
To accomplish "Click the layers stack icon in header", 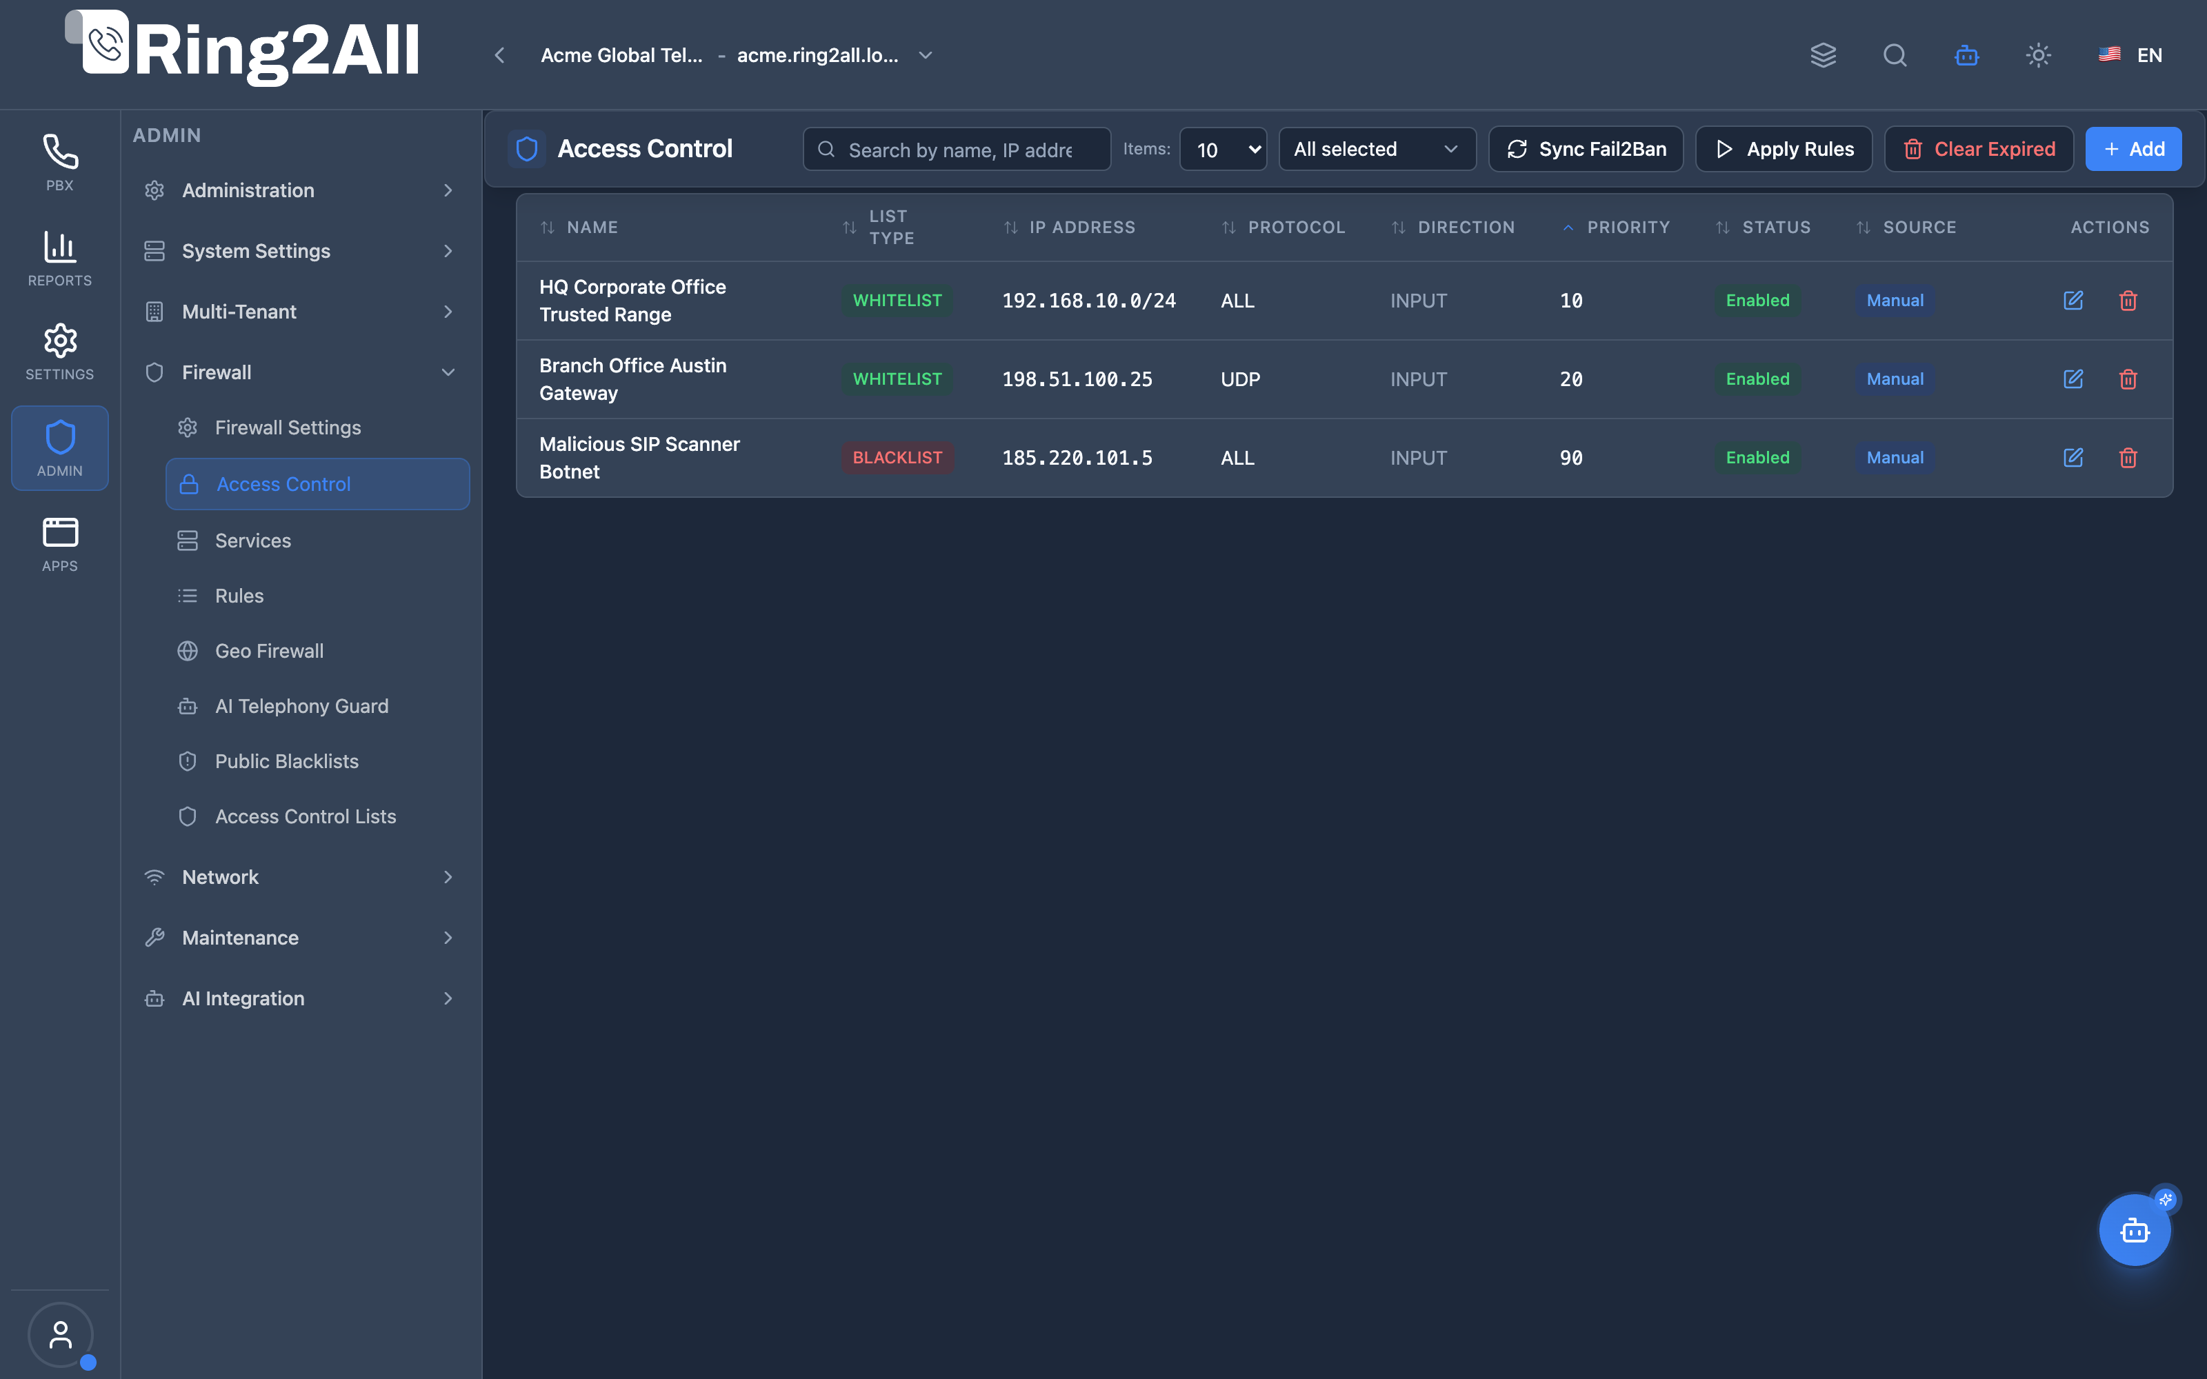I will coord(1823,54).
